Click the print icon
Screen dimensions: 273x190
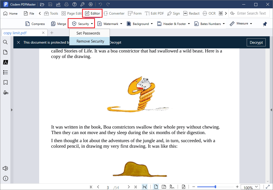[66, 4]
